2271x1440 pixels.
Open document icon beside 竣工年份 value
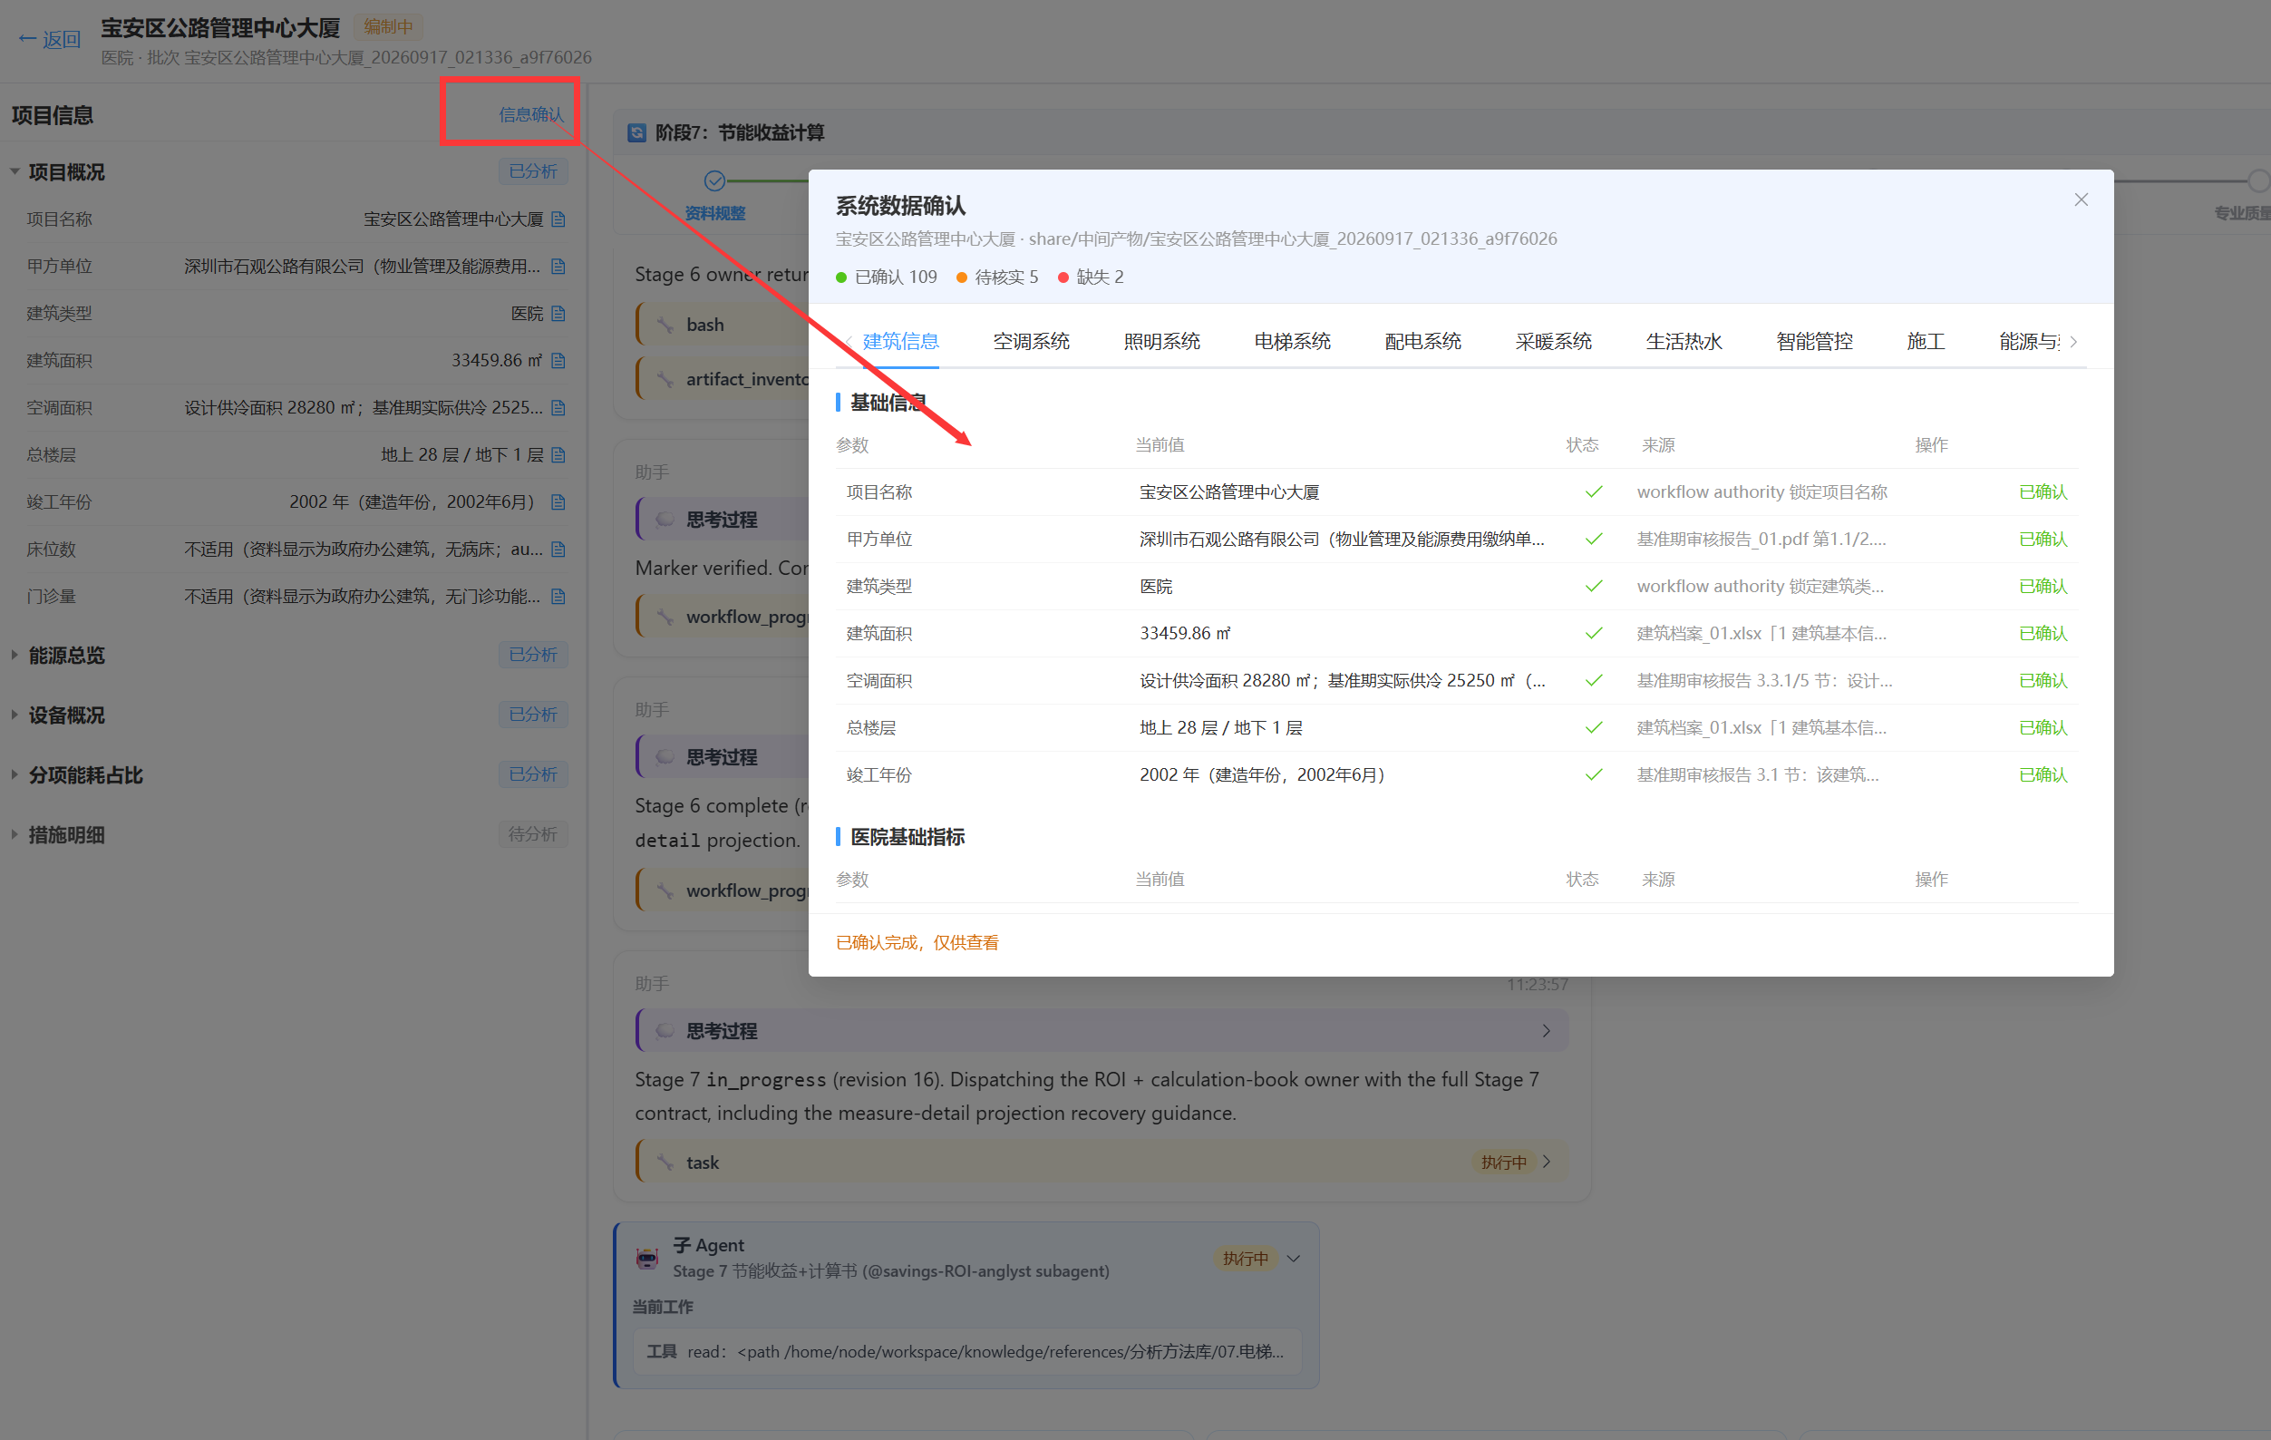coord(558,501)
